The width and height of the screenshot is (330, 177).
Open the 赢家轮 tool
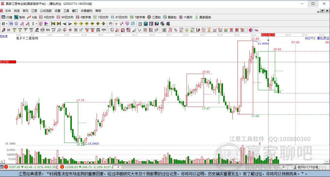click(x=170, y=17)
